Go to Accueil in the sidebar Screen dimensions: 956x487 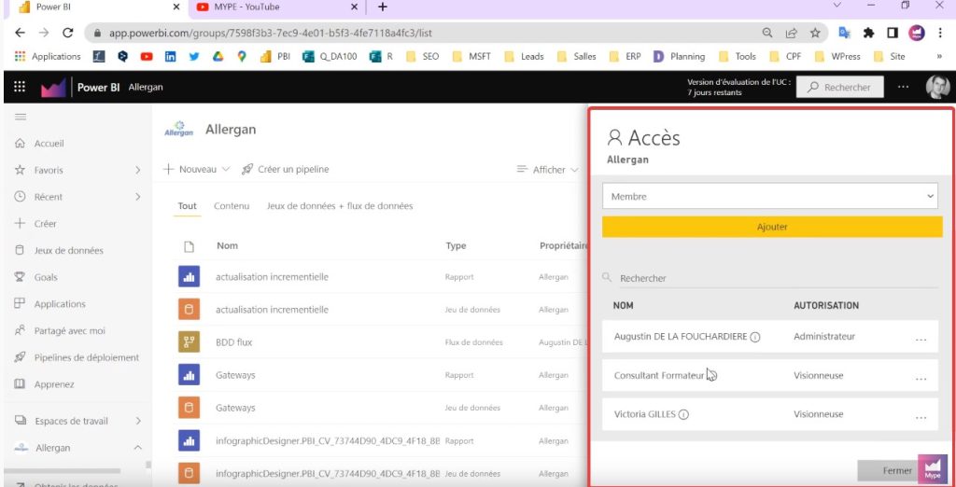[49, 144]
